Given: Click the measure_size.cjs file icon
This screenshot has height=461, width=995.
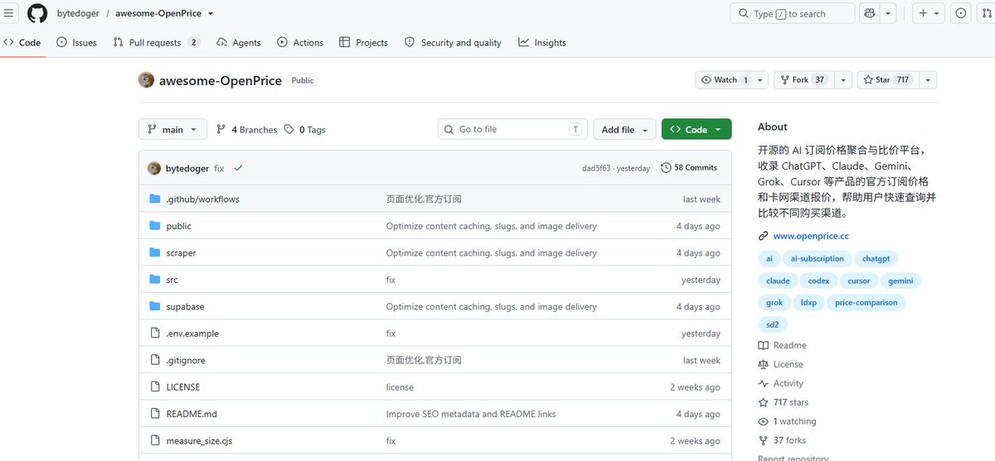Looking at the screenshot, I should point(154,441).
